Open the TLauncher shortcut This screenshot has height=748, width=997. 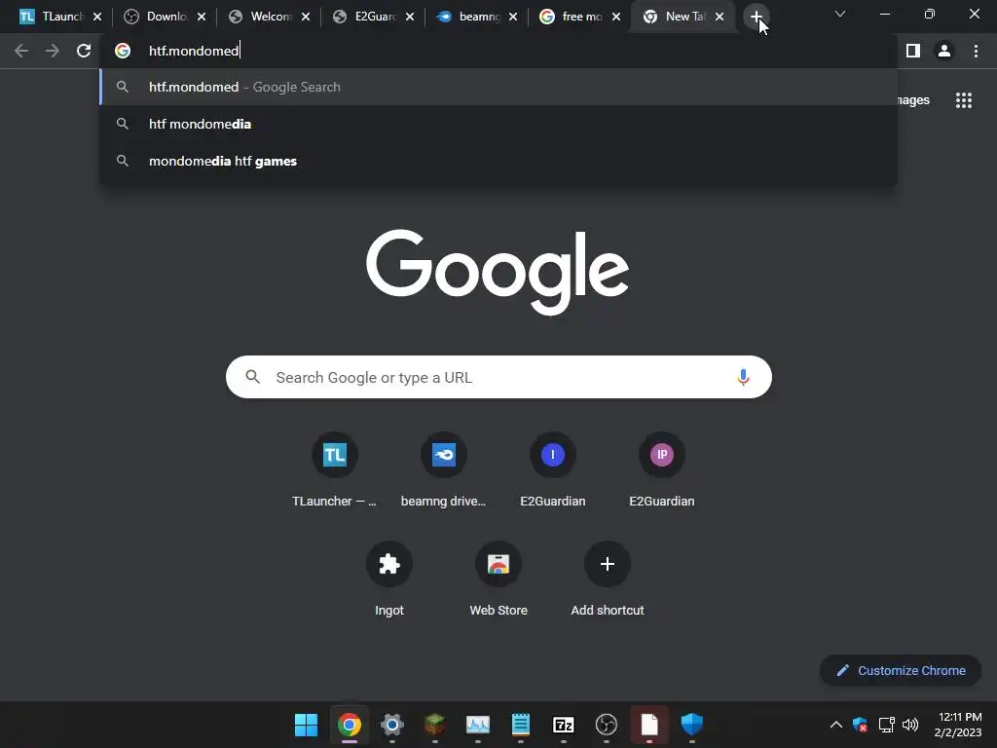click(x=335, y=469)
